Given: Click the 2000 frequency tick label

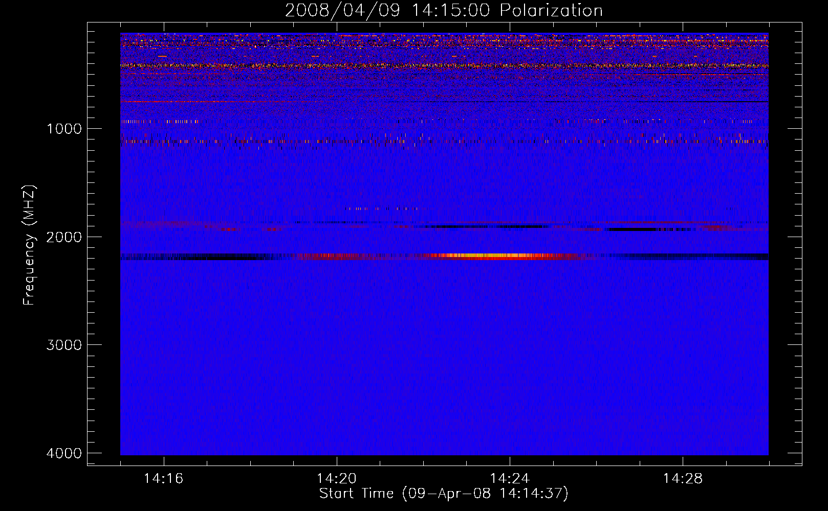Looking at the screenshot, I should pyautogui.click(x=64, y=237).
